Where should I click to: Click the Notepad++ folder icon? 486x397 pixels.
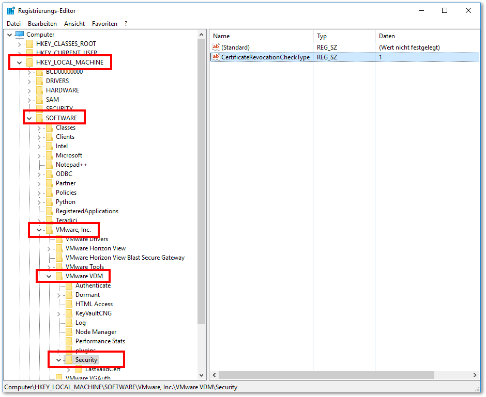coord(49,165)
